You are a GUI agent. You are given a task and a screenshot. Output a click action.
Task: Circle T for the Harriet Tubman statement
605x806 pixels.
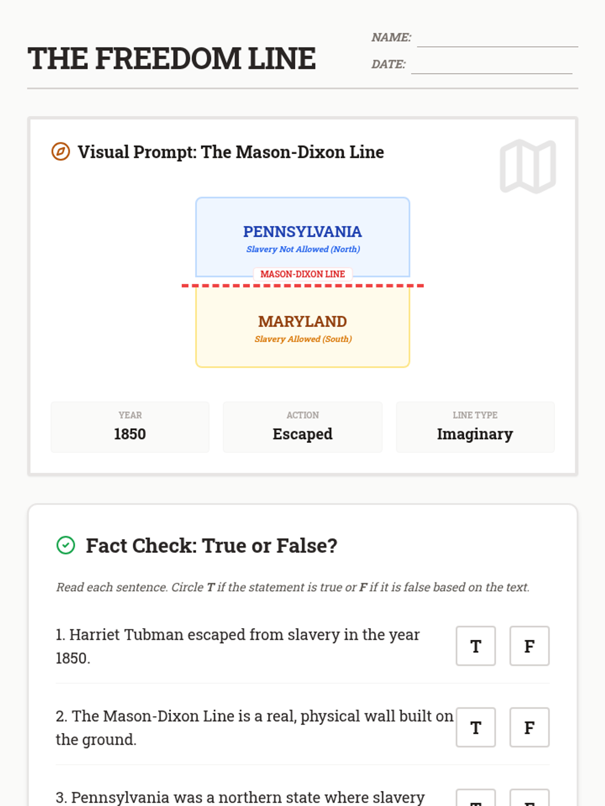point(475,646)
